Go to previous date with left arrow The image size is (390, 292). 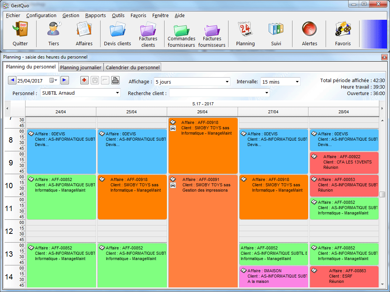12,80
